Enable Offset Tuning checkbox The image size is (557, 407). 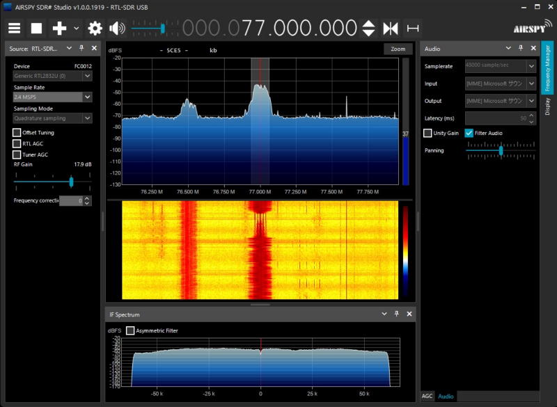coord(17,132)
